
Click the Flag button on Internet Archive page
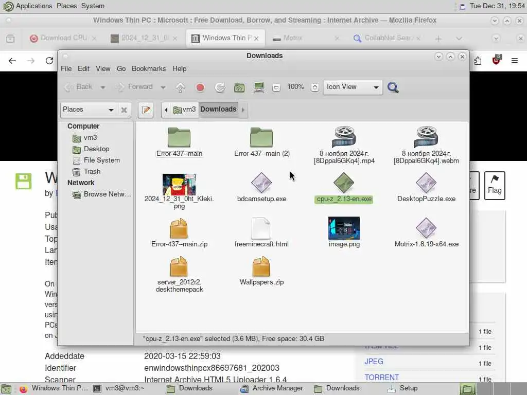pos(495,185)
